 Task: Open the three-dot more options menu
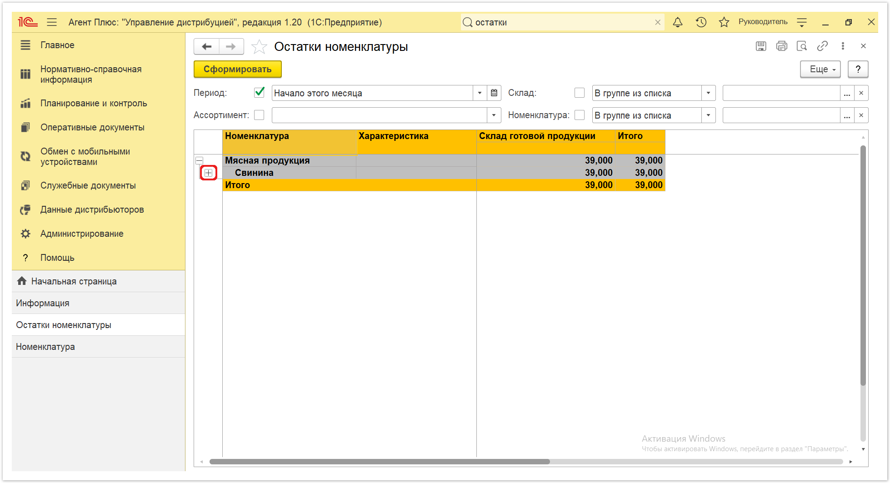pyautogui.click(x=843, y=46)
